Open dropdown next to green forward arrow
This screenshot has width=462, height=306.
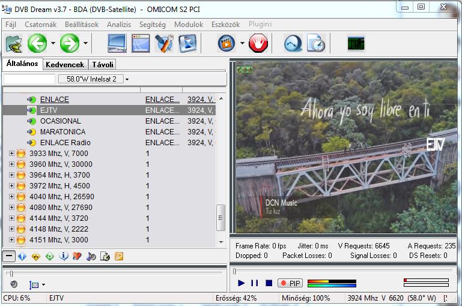85,43
